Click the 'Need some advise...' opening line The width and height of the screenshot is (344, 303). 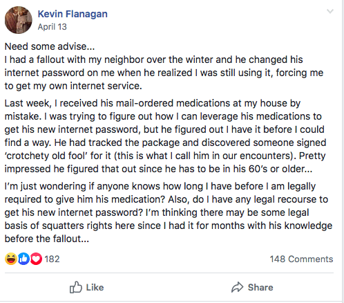pos(50,46)
